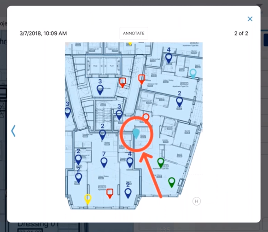Select the lower green pin near right wall
This screenshot has height=232, width=268.
pos(172,182)
